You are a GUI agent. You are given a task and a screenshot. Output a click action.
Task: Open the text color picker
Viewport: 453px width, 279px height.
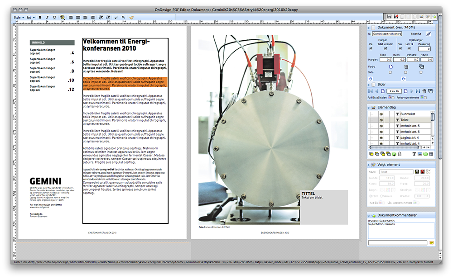point(62,17)
